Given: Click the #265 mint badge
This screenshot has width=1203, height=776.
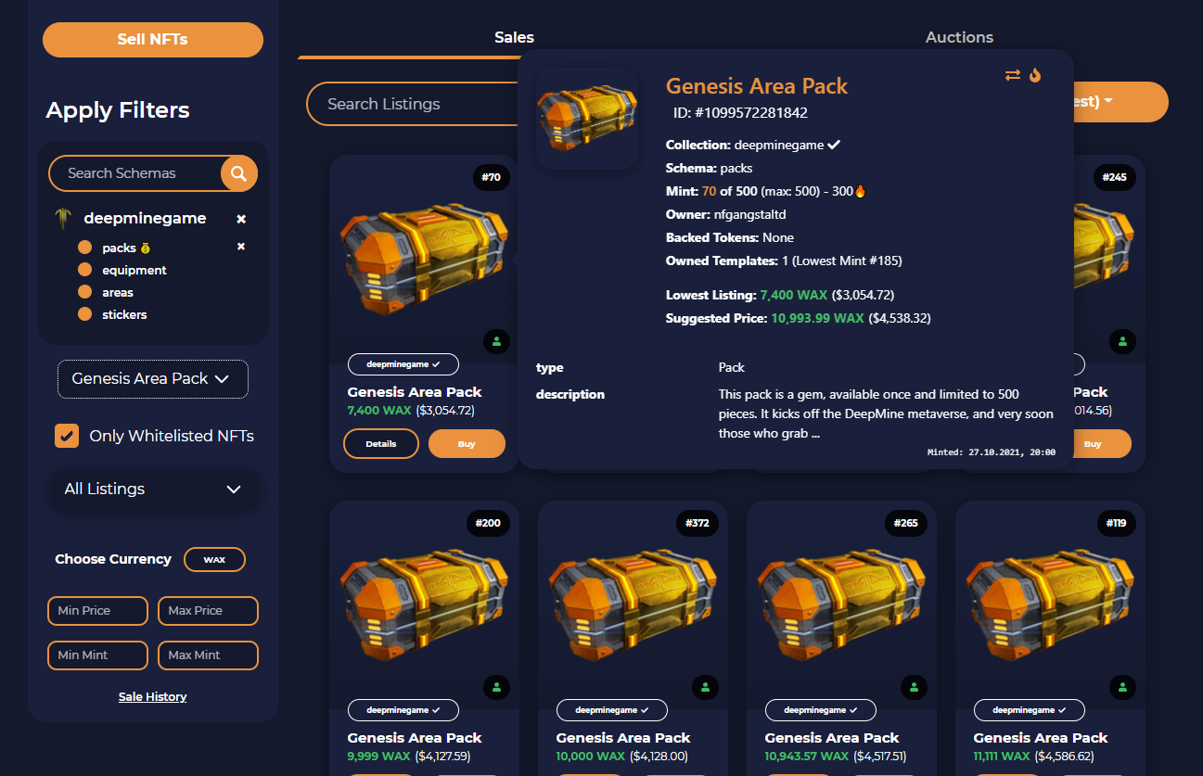Looking at the screenshot, I should click(x=906, y=523).
